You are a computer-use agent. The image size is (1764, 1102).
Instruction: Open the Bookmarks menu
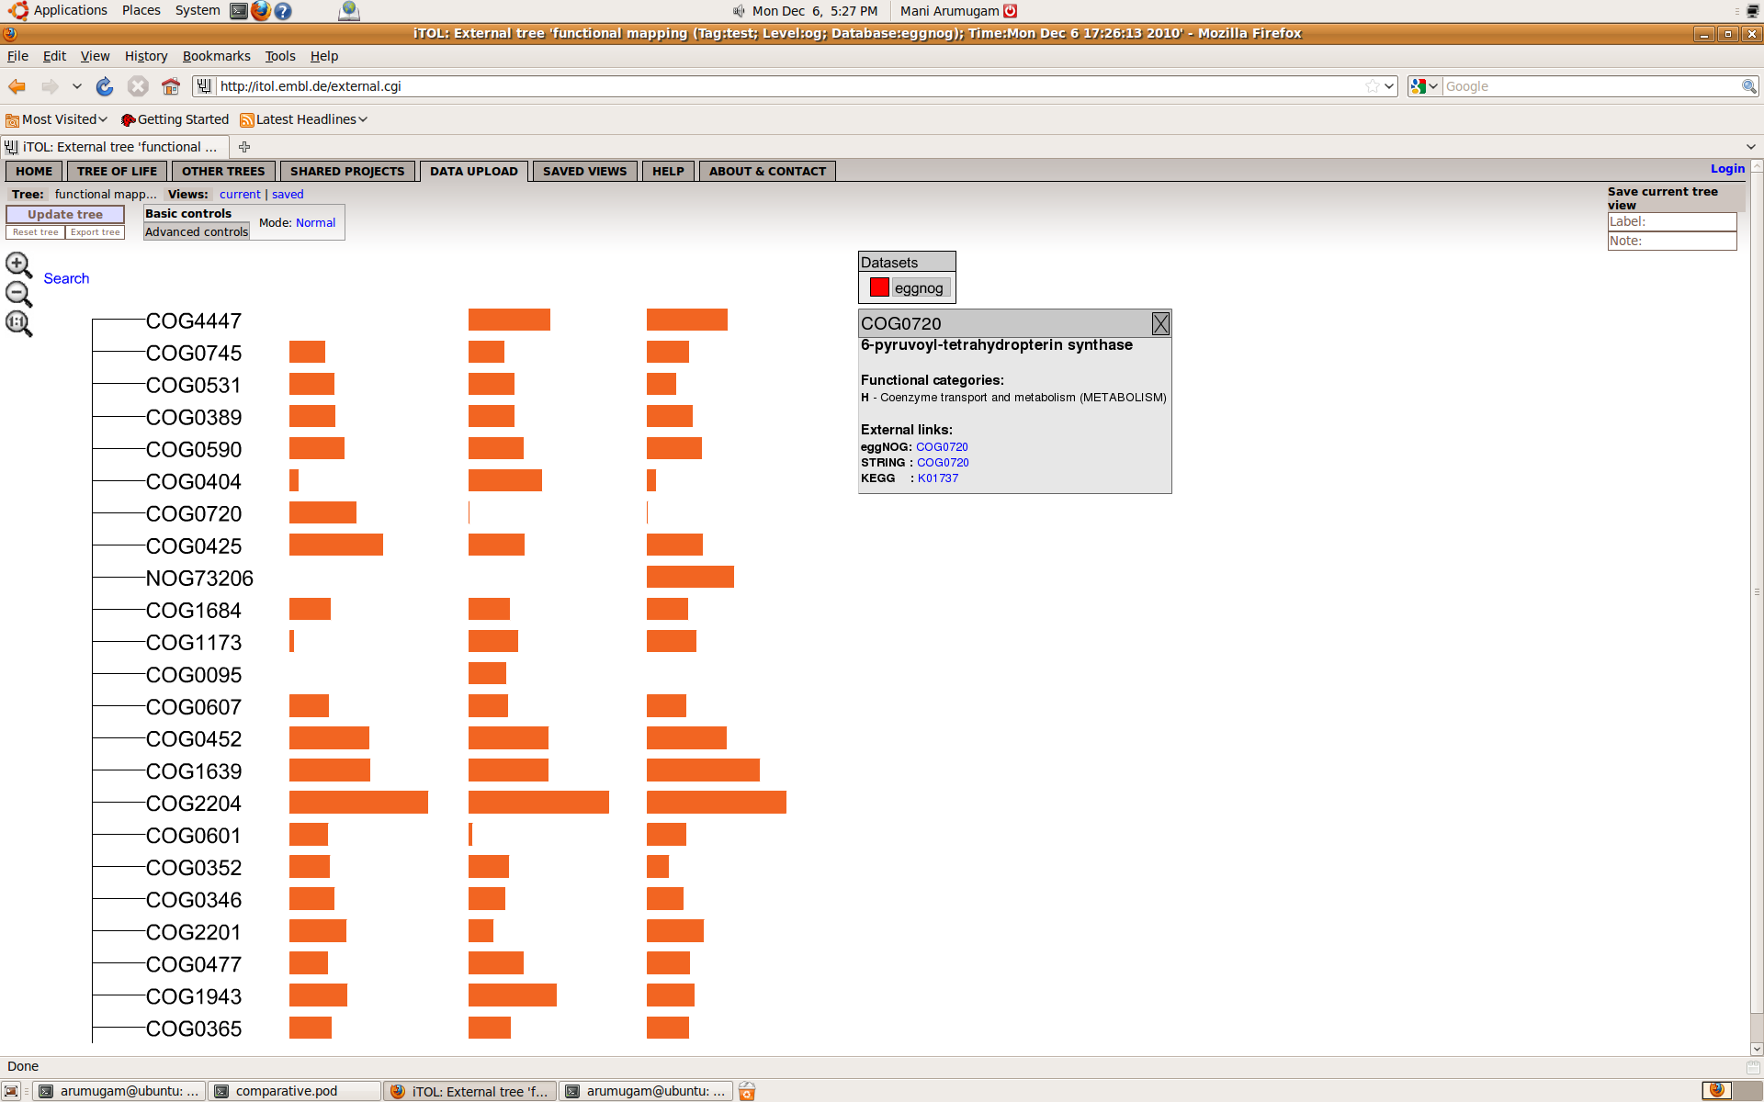(216, 56)
